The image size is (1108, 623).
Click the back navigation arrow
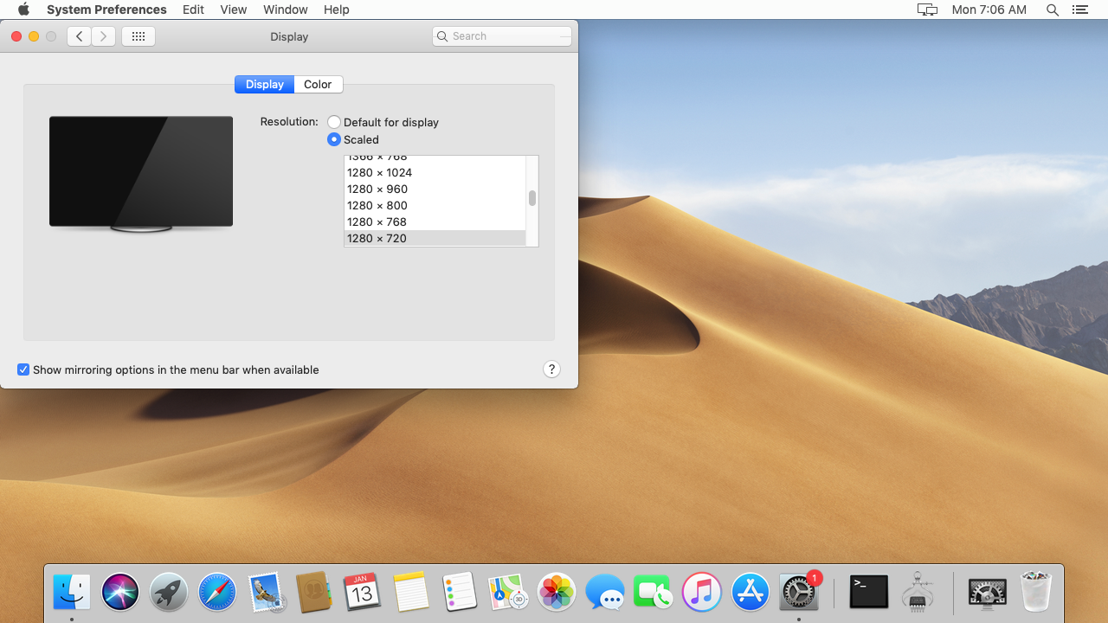point(79,36)
